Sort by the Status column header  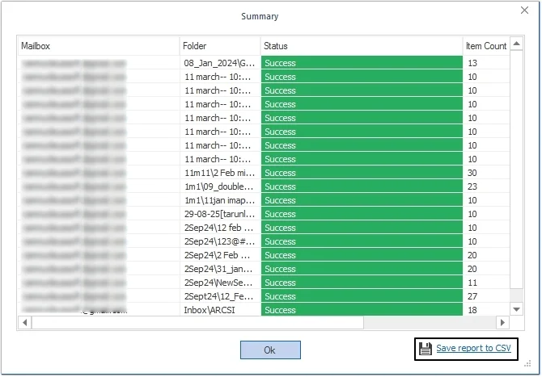click(x=362, y=46)
